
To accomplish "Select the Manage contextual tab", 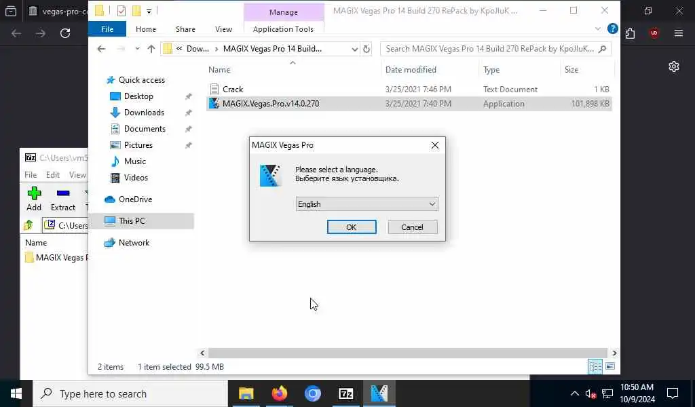I will coord(284,12).
